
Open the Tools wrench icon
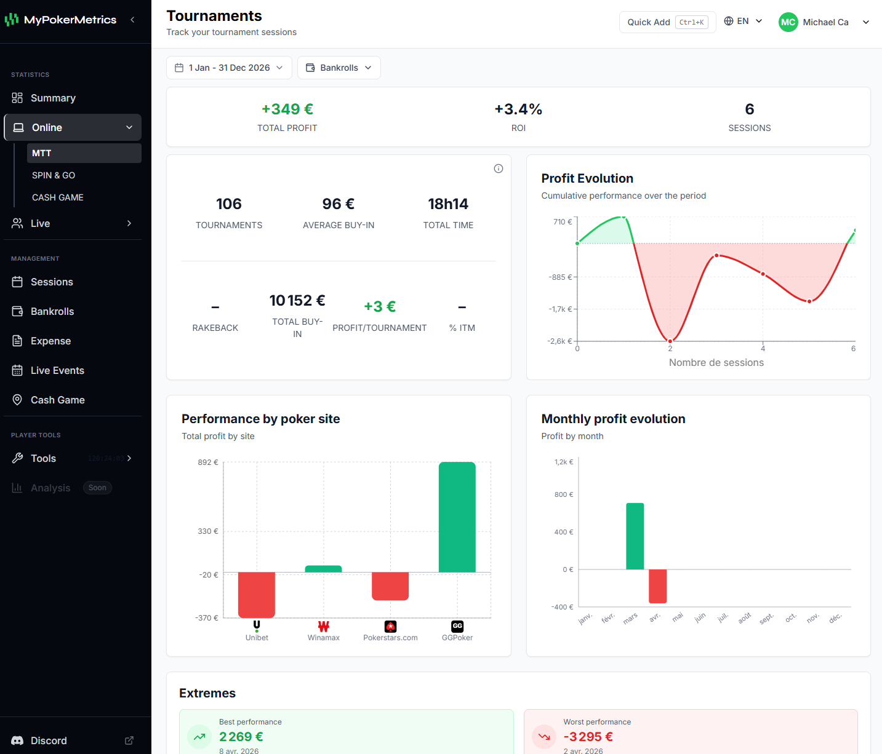pyautogui.click(x=18, y=458)
